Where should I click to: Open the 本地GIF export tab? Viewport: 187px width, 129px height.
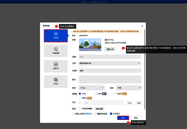point(56,66)
